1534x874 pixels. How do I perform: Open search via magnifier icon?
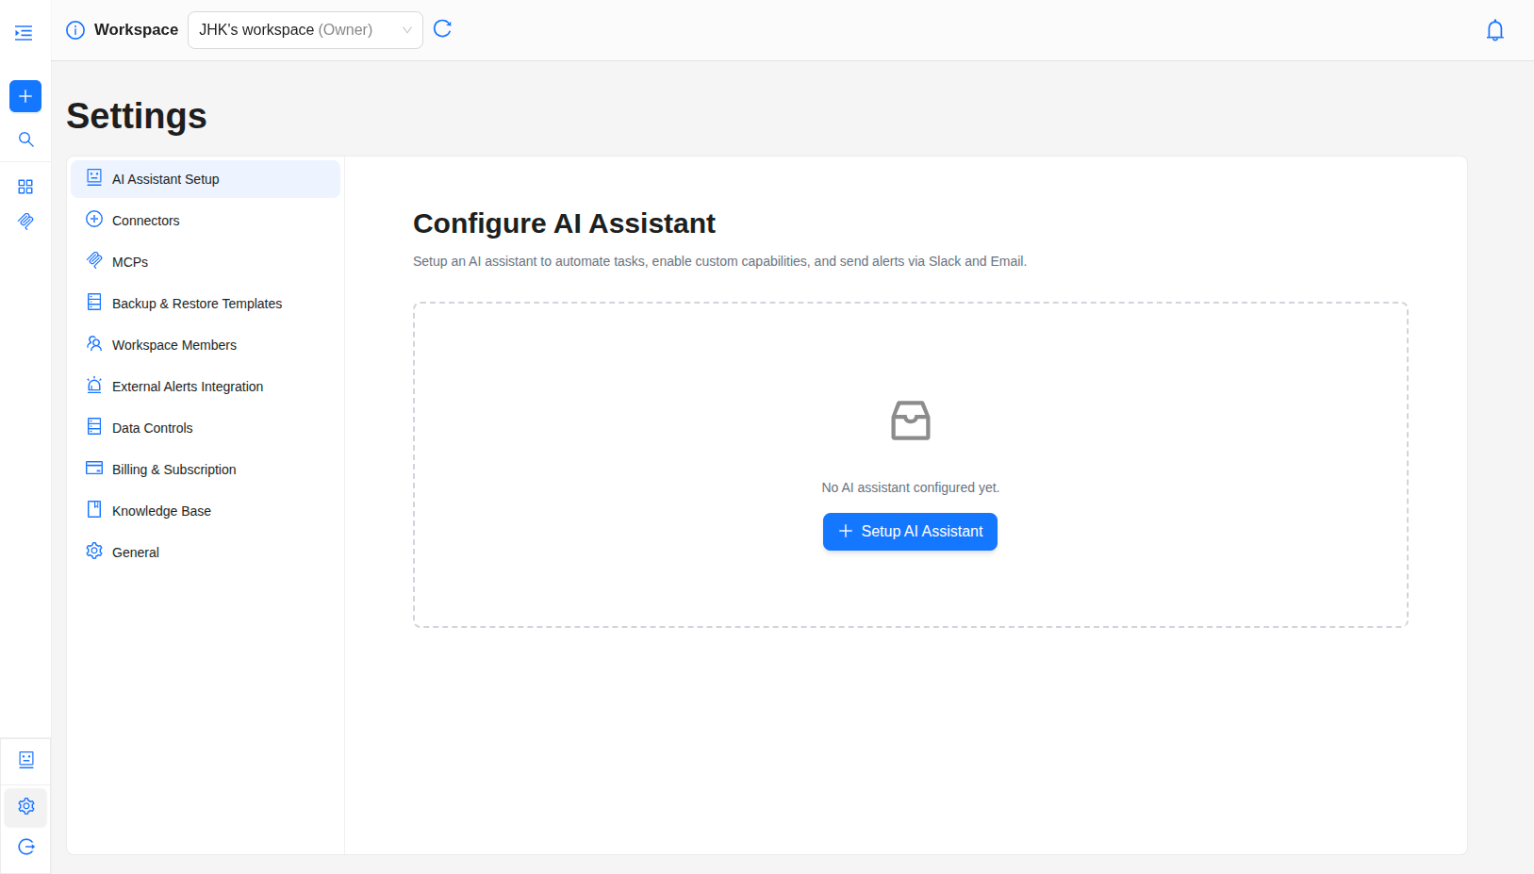tap(25, 140)
